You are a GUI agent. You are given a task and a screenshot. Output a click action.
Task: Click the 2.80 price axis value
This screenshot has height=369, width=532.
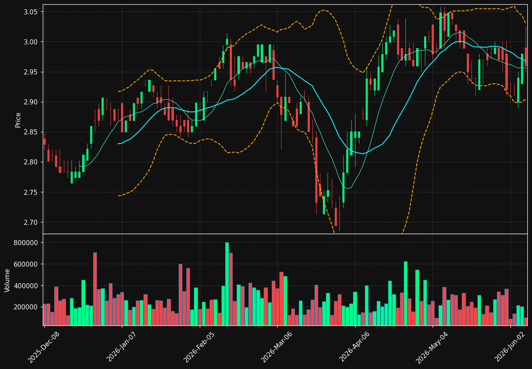[31, 162]
